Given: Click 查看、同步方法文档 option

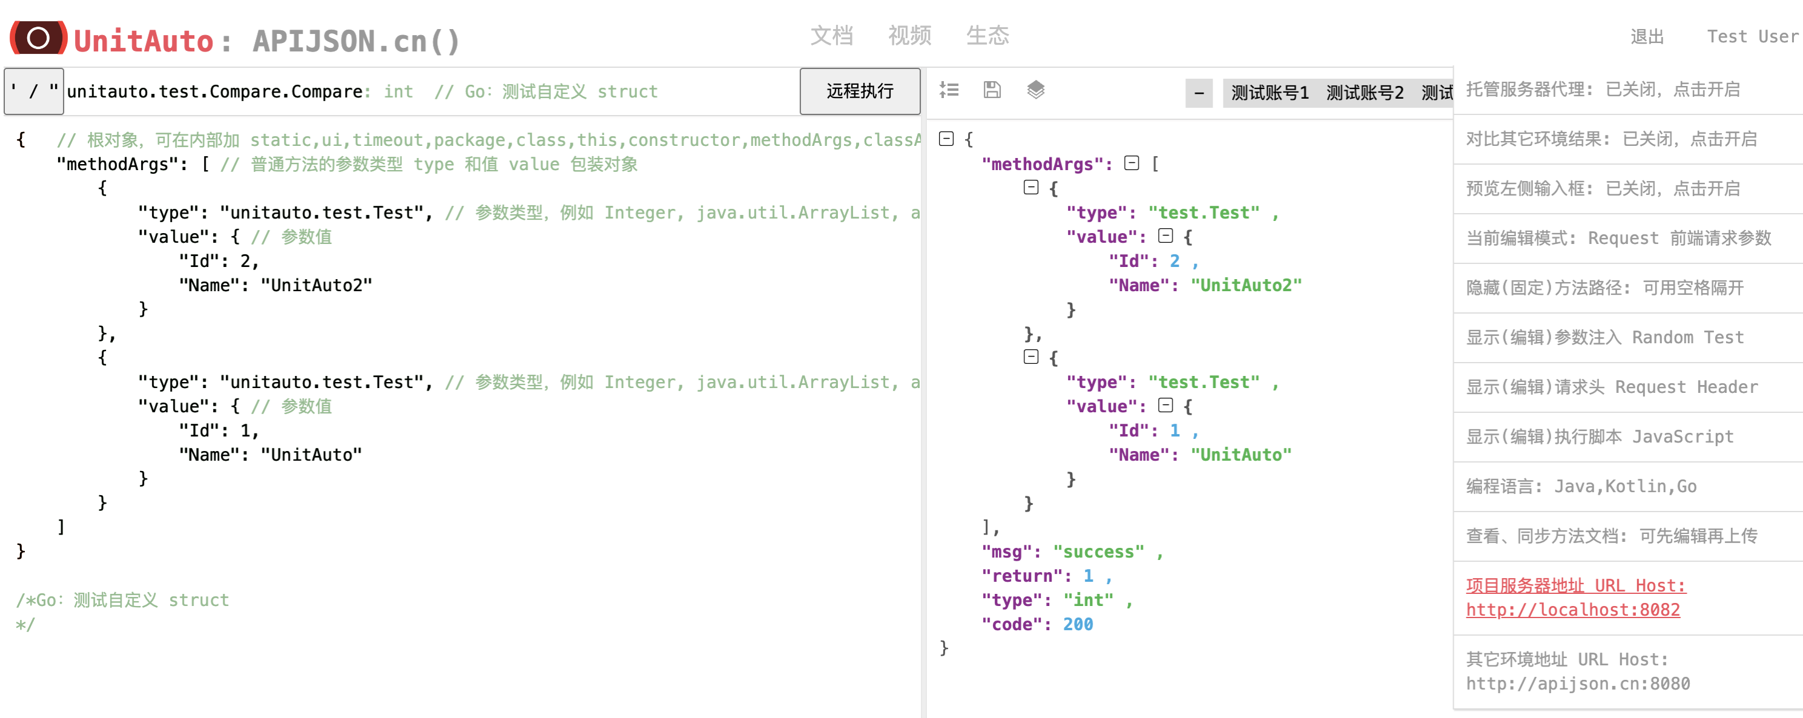Looking at the screenshot, I should [x=1628, y=537].
